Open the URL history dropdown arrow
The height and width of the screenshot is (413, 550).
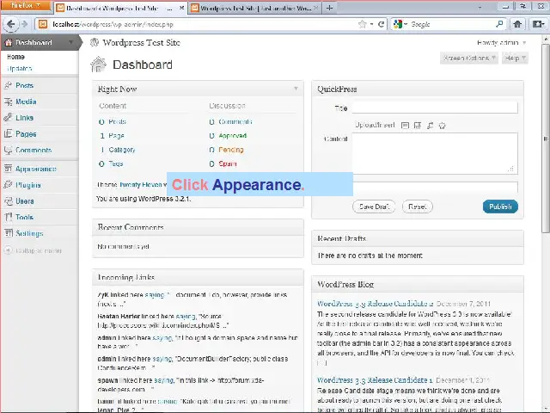[x=371, y=24]
